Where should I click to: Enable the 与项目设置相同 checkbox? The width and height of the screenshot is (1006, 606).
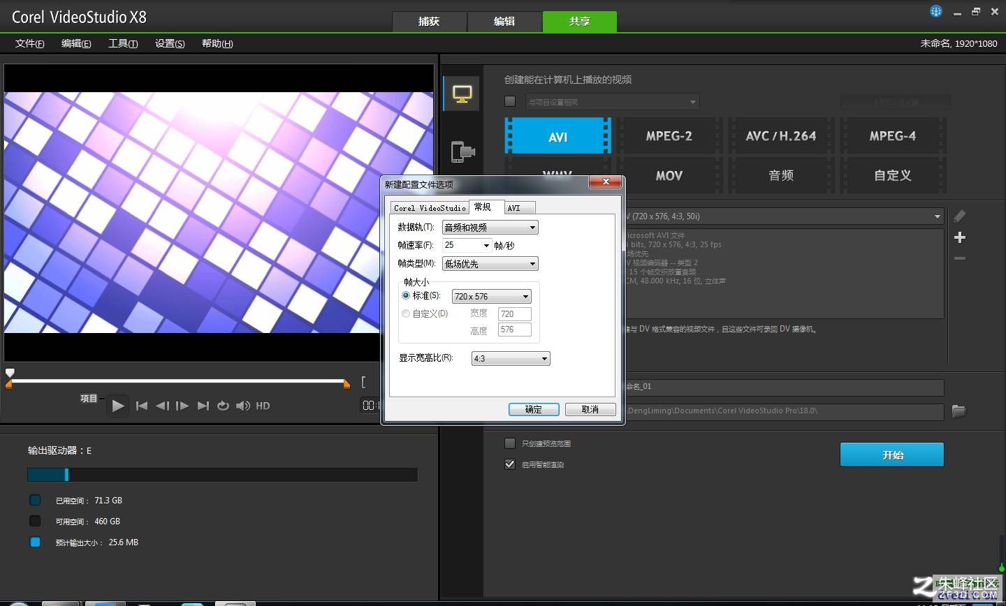[510, 102]
